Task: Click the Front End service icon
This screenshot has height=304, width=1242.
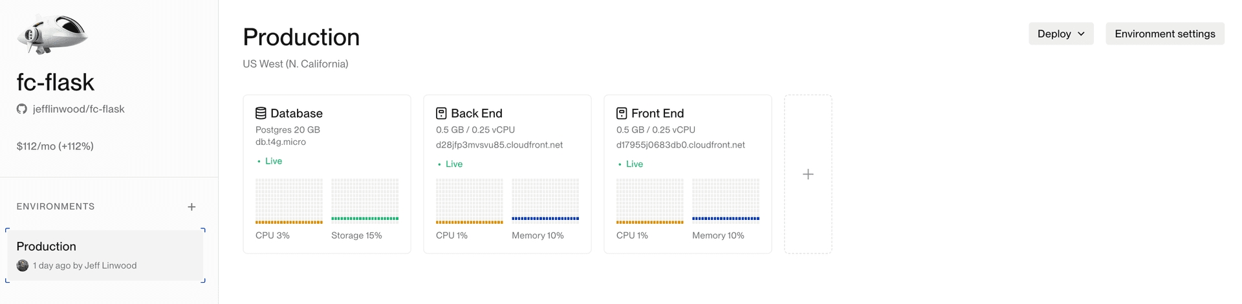Action: coord(622,113)
